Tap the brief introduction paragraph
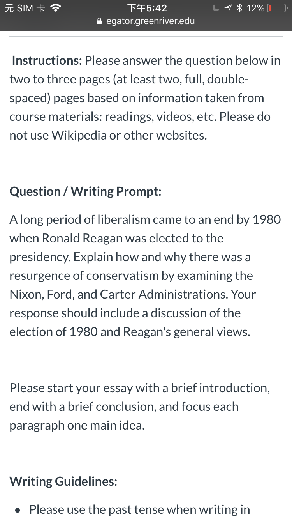 (140, 407)
